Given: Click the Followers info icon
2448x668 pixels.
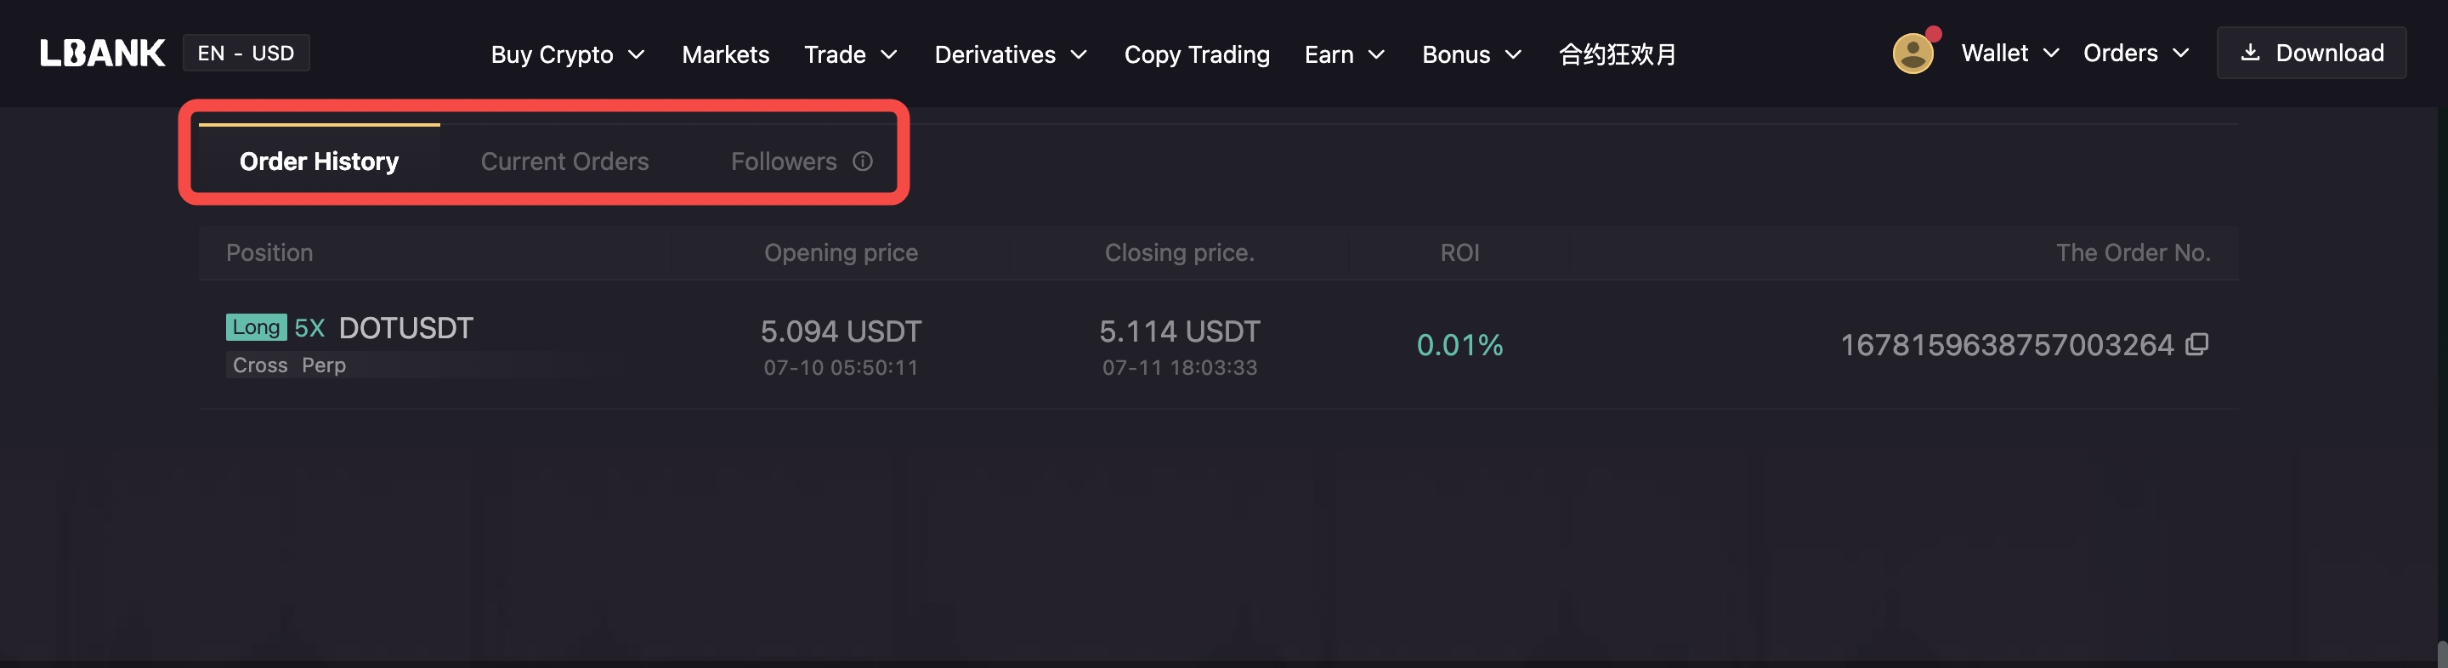Looking at the screenshot, I should (862, 161).
